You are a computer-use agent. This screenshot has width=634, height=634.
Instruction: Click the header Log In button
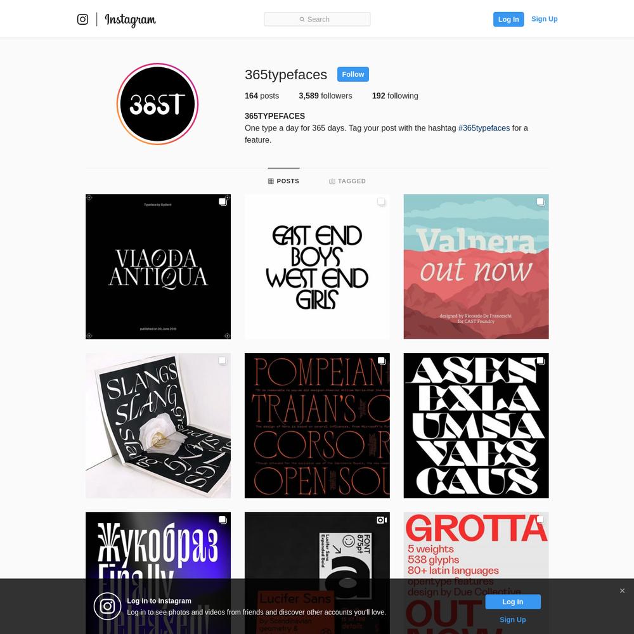(508, 20)
